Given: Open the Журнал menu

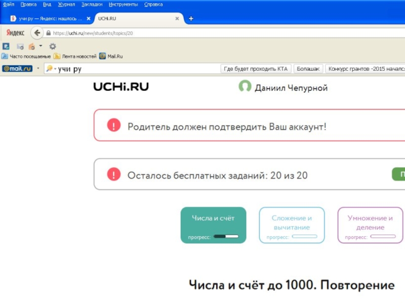Looking at the screenshot, I should [x=66, y=5].
